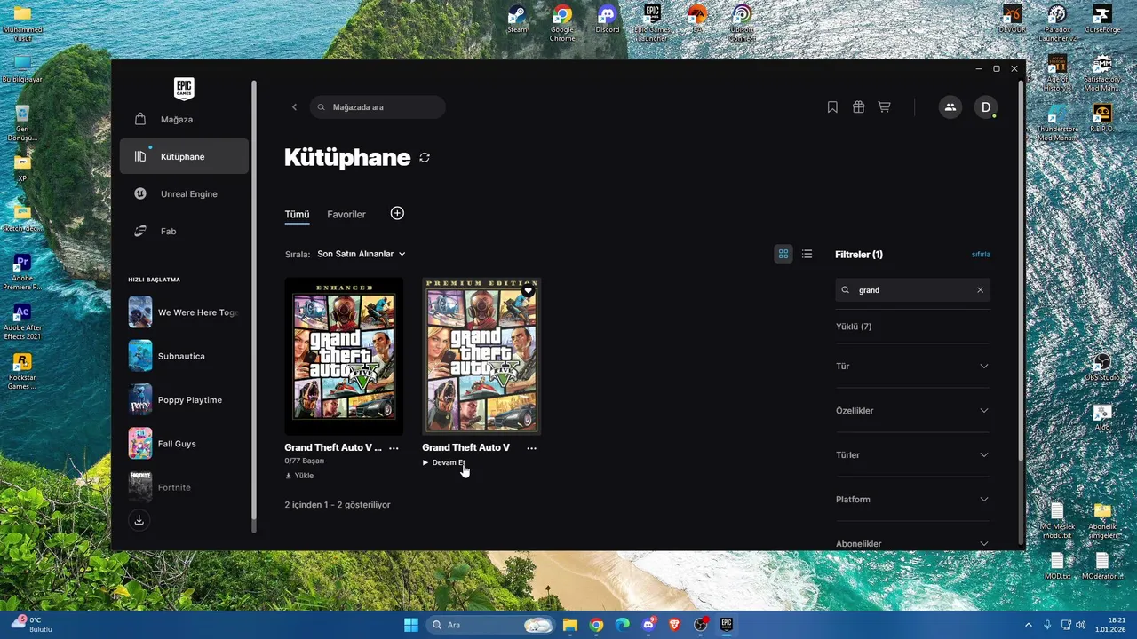The height and width of the screenshot is (639, 1137).
Task: Toggle favorite heart on GTA V Premium
Action: point(529,290)
